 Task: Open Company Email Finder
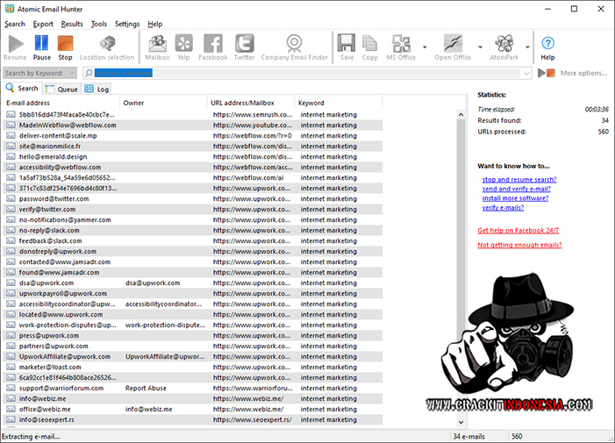pyautogui.click(x=294, y=46)
